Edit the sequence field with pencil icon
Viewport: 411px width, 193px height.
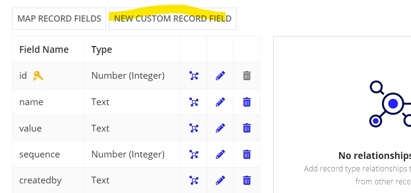220,154
